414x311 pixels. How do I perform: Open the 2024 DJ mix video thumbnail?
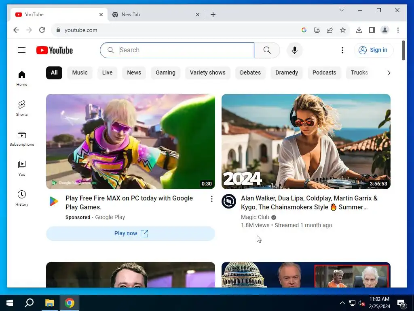[x=306, y=141]
